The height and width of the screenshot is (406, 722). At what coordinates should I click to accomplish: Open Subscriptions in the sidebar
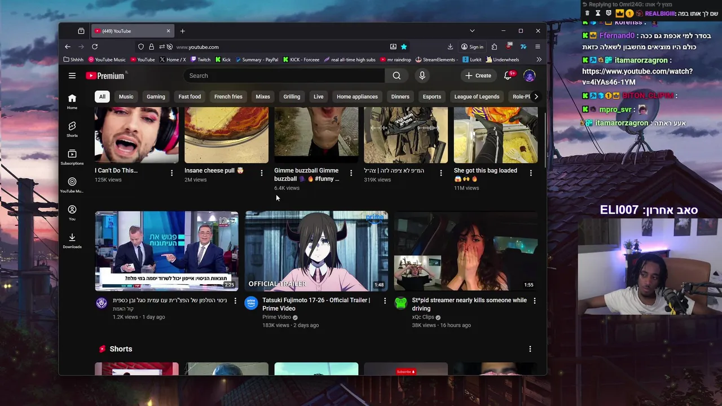coord(72,157)
